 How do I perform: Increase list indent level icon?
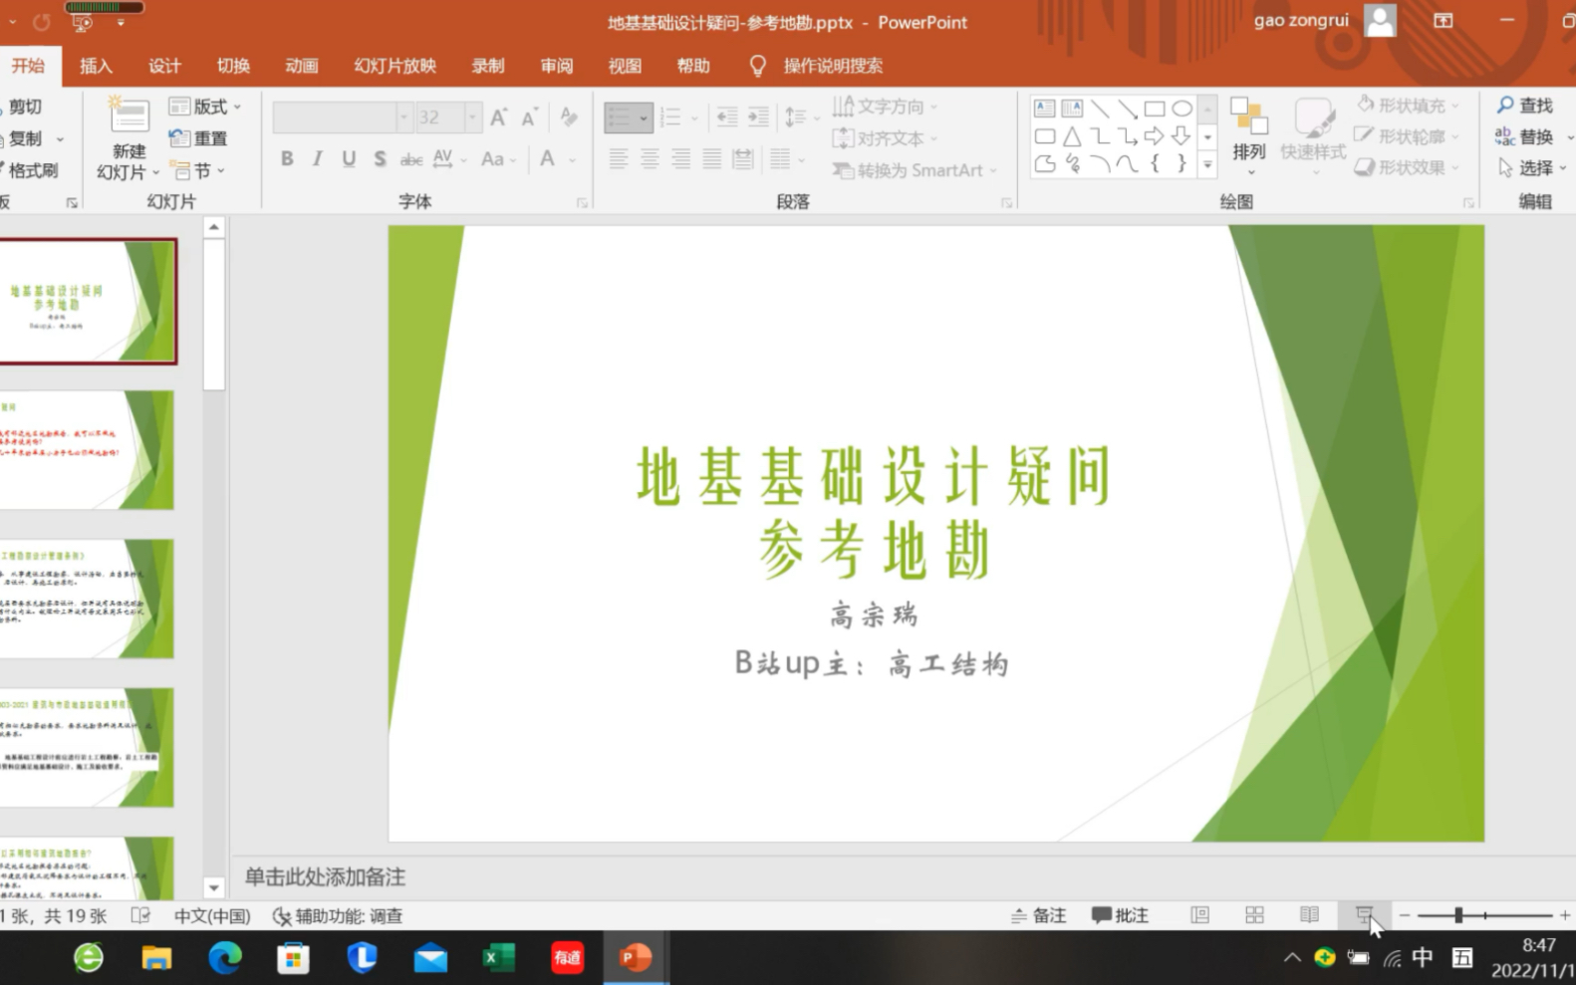pos(759,118)
